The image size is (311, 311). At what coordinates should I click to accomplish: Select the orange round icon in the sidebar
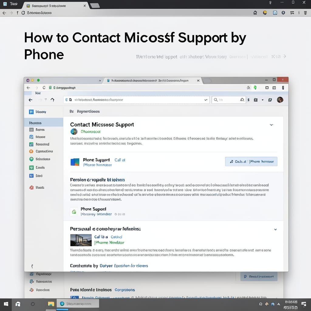click(31, 151)
